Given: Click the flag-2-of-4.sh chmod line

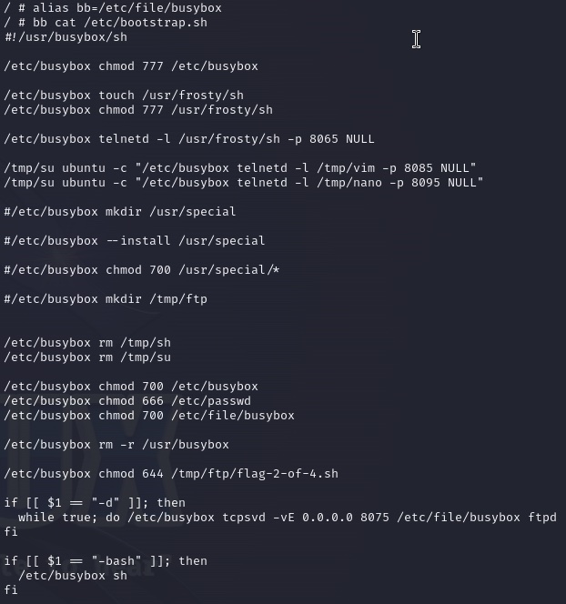Looking at the screenshot, I should click(171, 473).
